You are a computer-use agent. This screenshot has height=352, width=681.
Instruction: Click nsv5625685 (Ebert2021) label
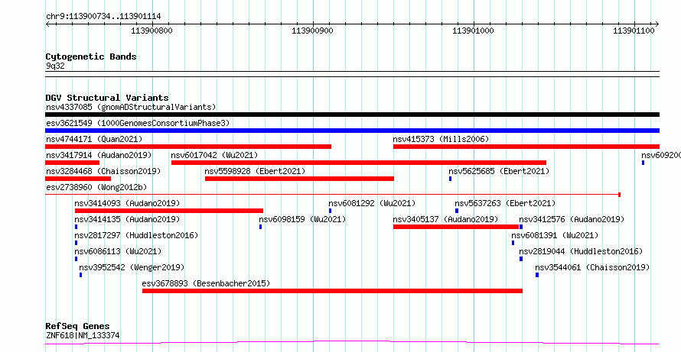(x=499, y=171)
